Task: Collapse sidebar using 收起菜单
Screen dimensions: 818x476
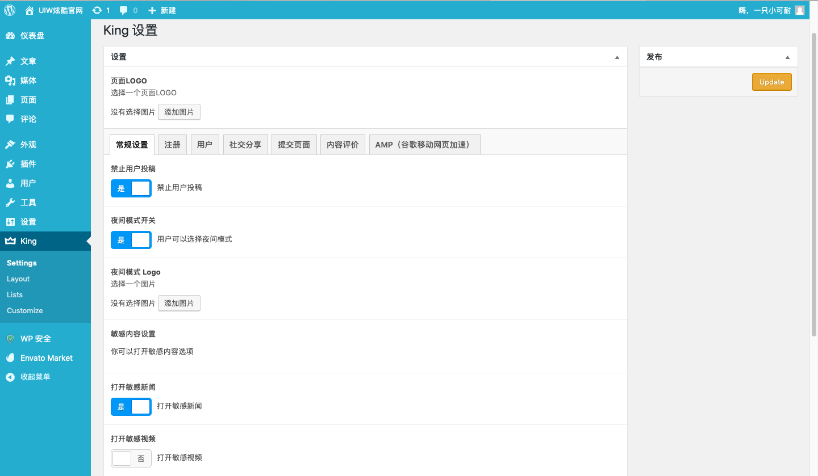Action: point(35,377)
